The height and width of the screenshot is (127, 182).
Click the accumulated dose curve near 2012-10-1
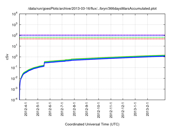[x=99, y=58]
